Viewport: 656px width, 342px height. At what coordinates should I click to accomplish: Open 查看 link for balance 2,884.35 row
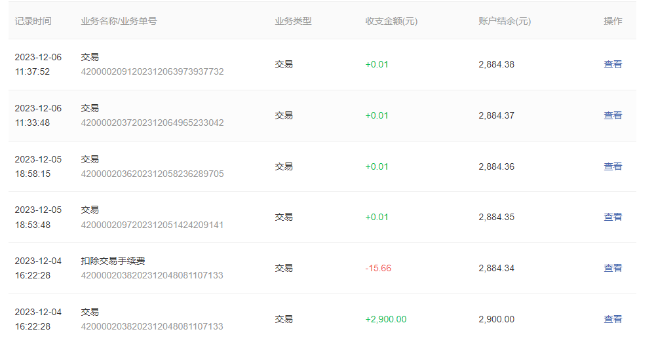tap(613, 217)
